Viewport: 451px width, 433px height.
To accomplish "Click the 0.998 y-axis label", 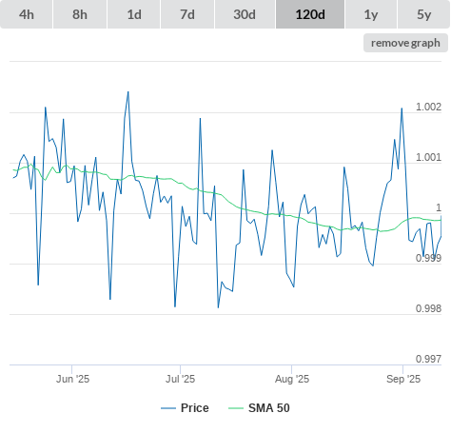I will point(428,308).
